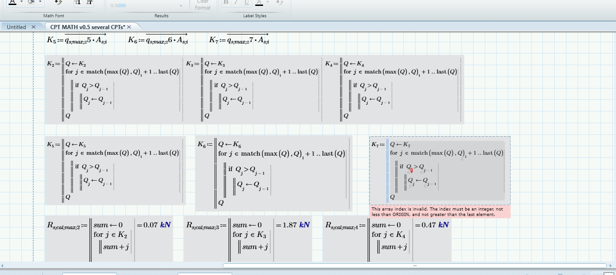The height and width of the screenshot is (275, 616).
Task: Click the label style font color icon
Action: [x=258, y=2]
